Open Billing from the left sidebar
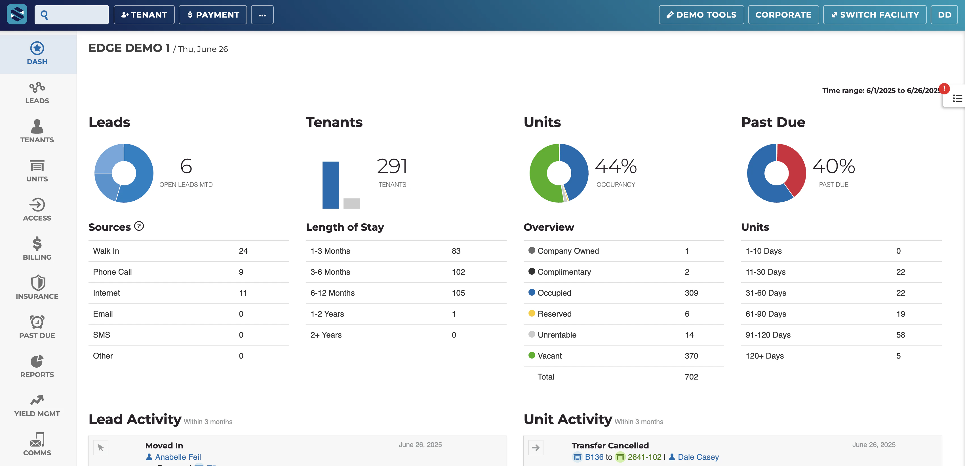The height and width of the screenshot is (466, 965). click(37, 249)
